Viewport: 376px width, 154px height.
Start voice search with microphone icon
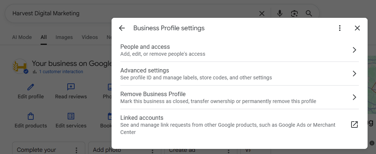click(279, 13)
